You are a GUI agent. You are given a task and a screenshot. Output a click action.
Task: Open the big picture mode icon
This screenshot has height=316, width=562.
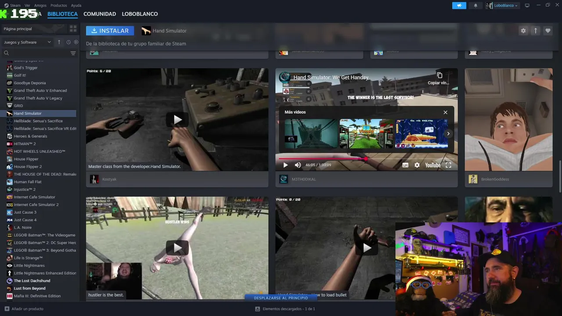527,5
